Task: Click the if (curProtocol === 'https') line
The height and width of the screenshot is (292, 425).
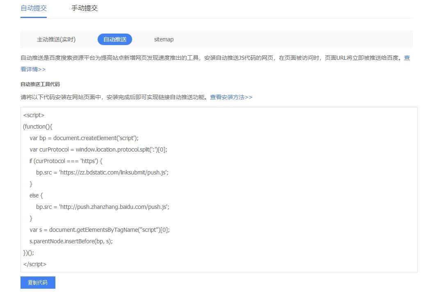Action: pos(66,161)
